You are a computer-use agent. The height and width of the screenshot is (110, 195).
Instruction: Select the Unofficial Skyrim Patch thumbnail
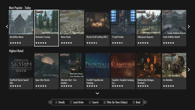(x=21, y=65)
